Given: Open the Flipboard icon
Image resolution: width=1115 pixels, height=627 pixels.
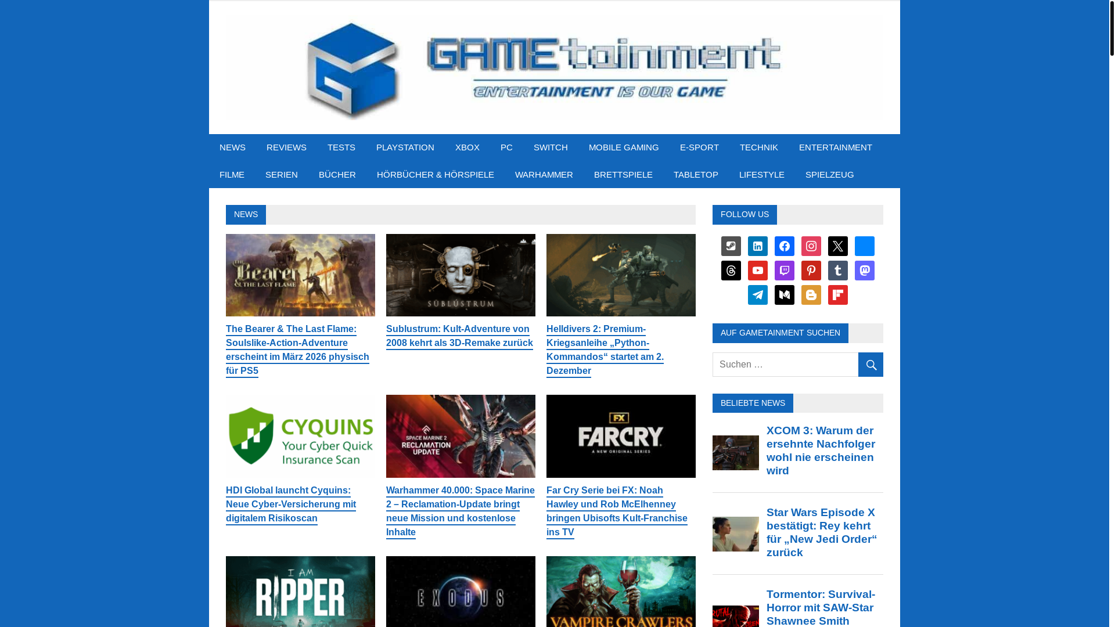Looking at the screenshot, I should [x=837, y=295].
